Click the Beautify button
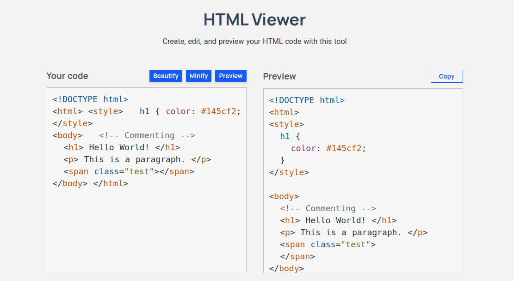The height and width of the screenshot is (281, 514). click(x=166, y=76)
